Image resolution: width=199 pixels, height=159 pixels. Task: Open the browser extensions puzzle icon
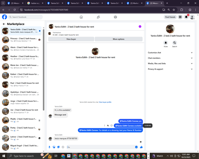(x=181, y=10)
